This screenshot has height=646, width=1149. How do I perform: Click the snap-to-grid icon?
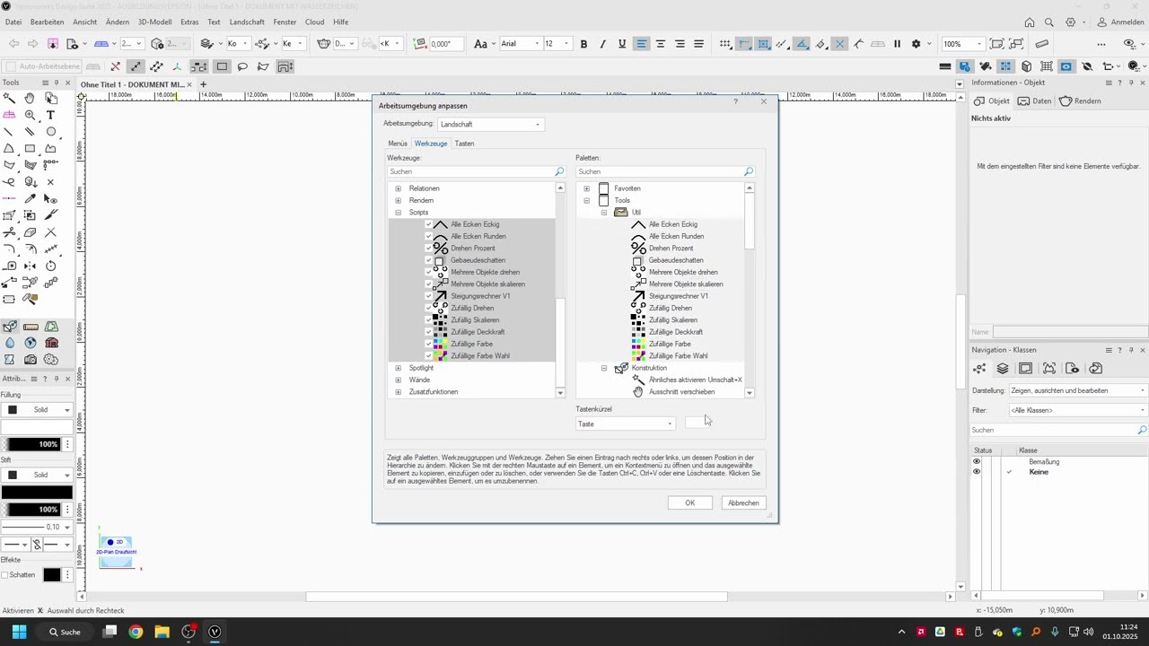tap(725, 44)
